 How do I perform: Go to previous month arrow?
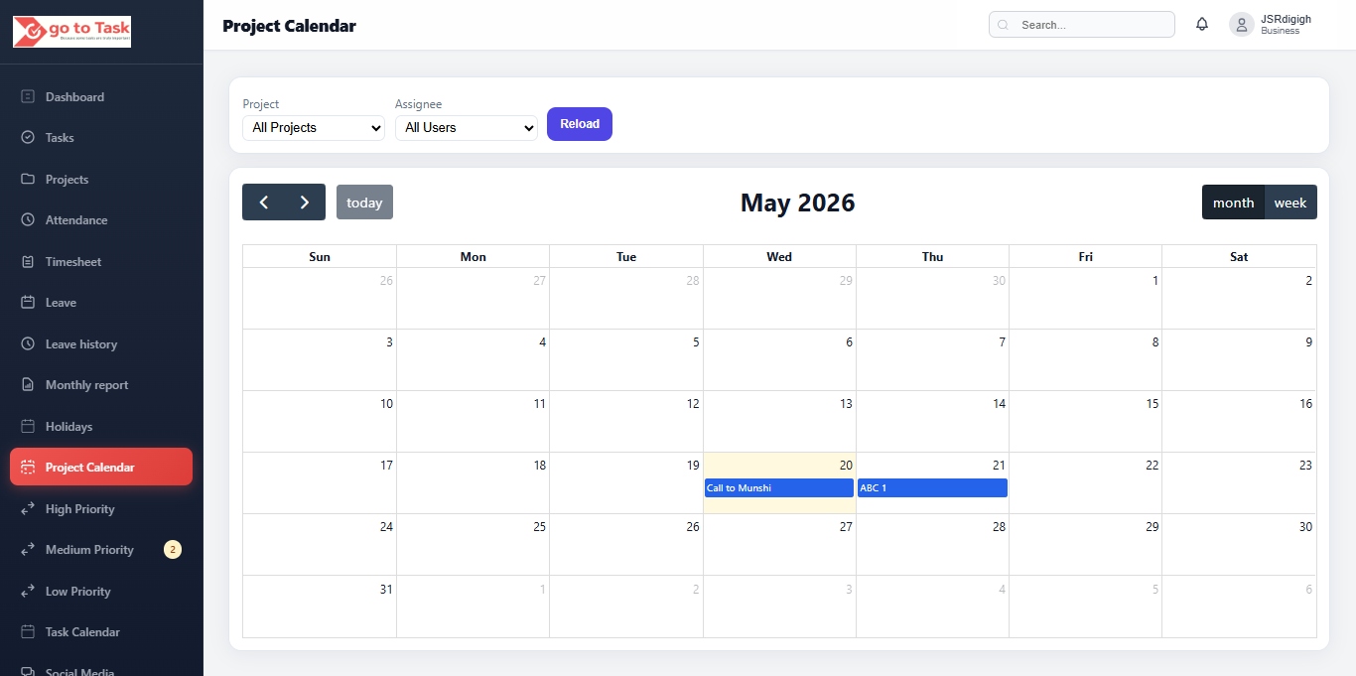tap(263, 203)
